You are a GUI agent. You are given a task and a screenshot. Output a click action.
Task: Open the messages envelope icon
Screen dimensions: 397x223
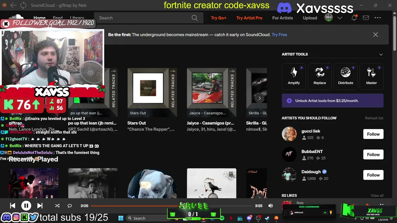(x=366, y=18)
